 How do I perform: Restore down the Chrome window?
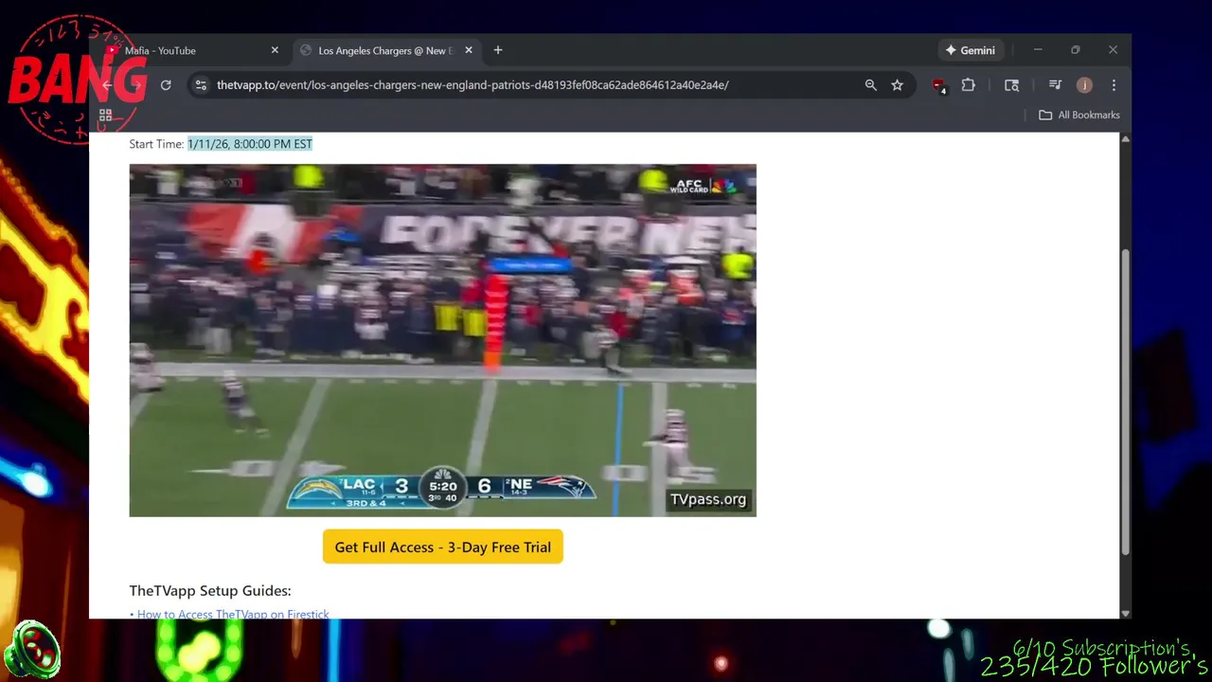coord(1076,50)
